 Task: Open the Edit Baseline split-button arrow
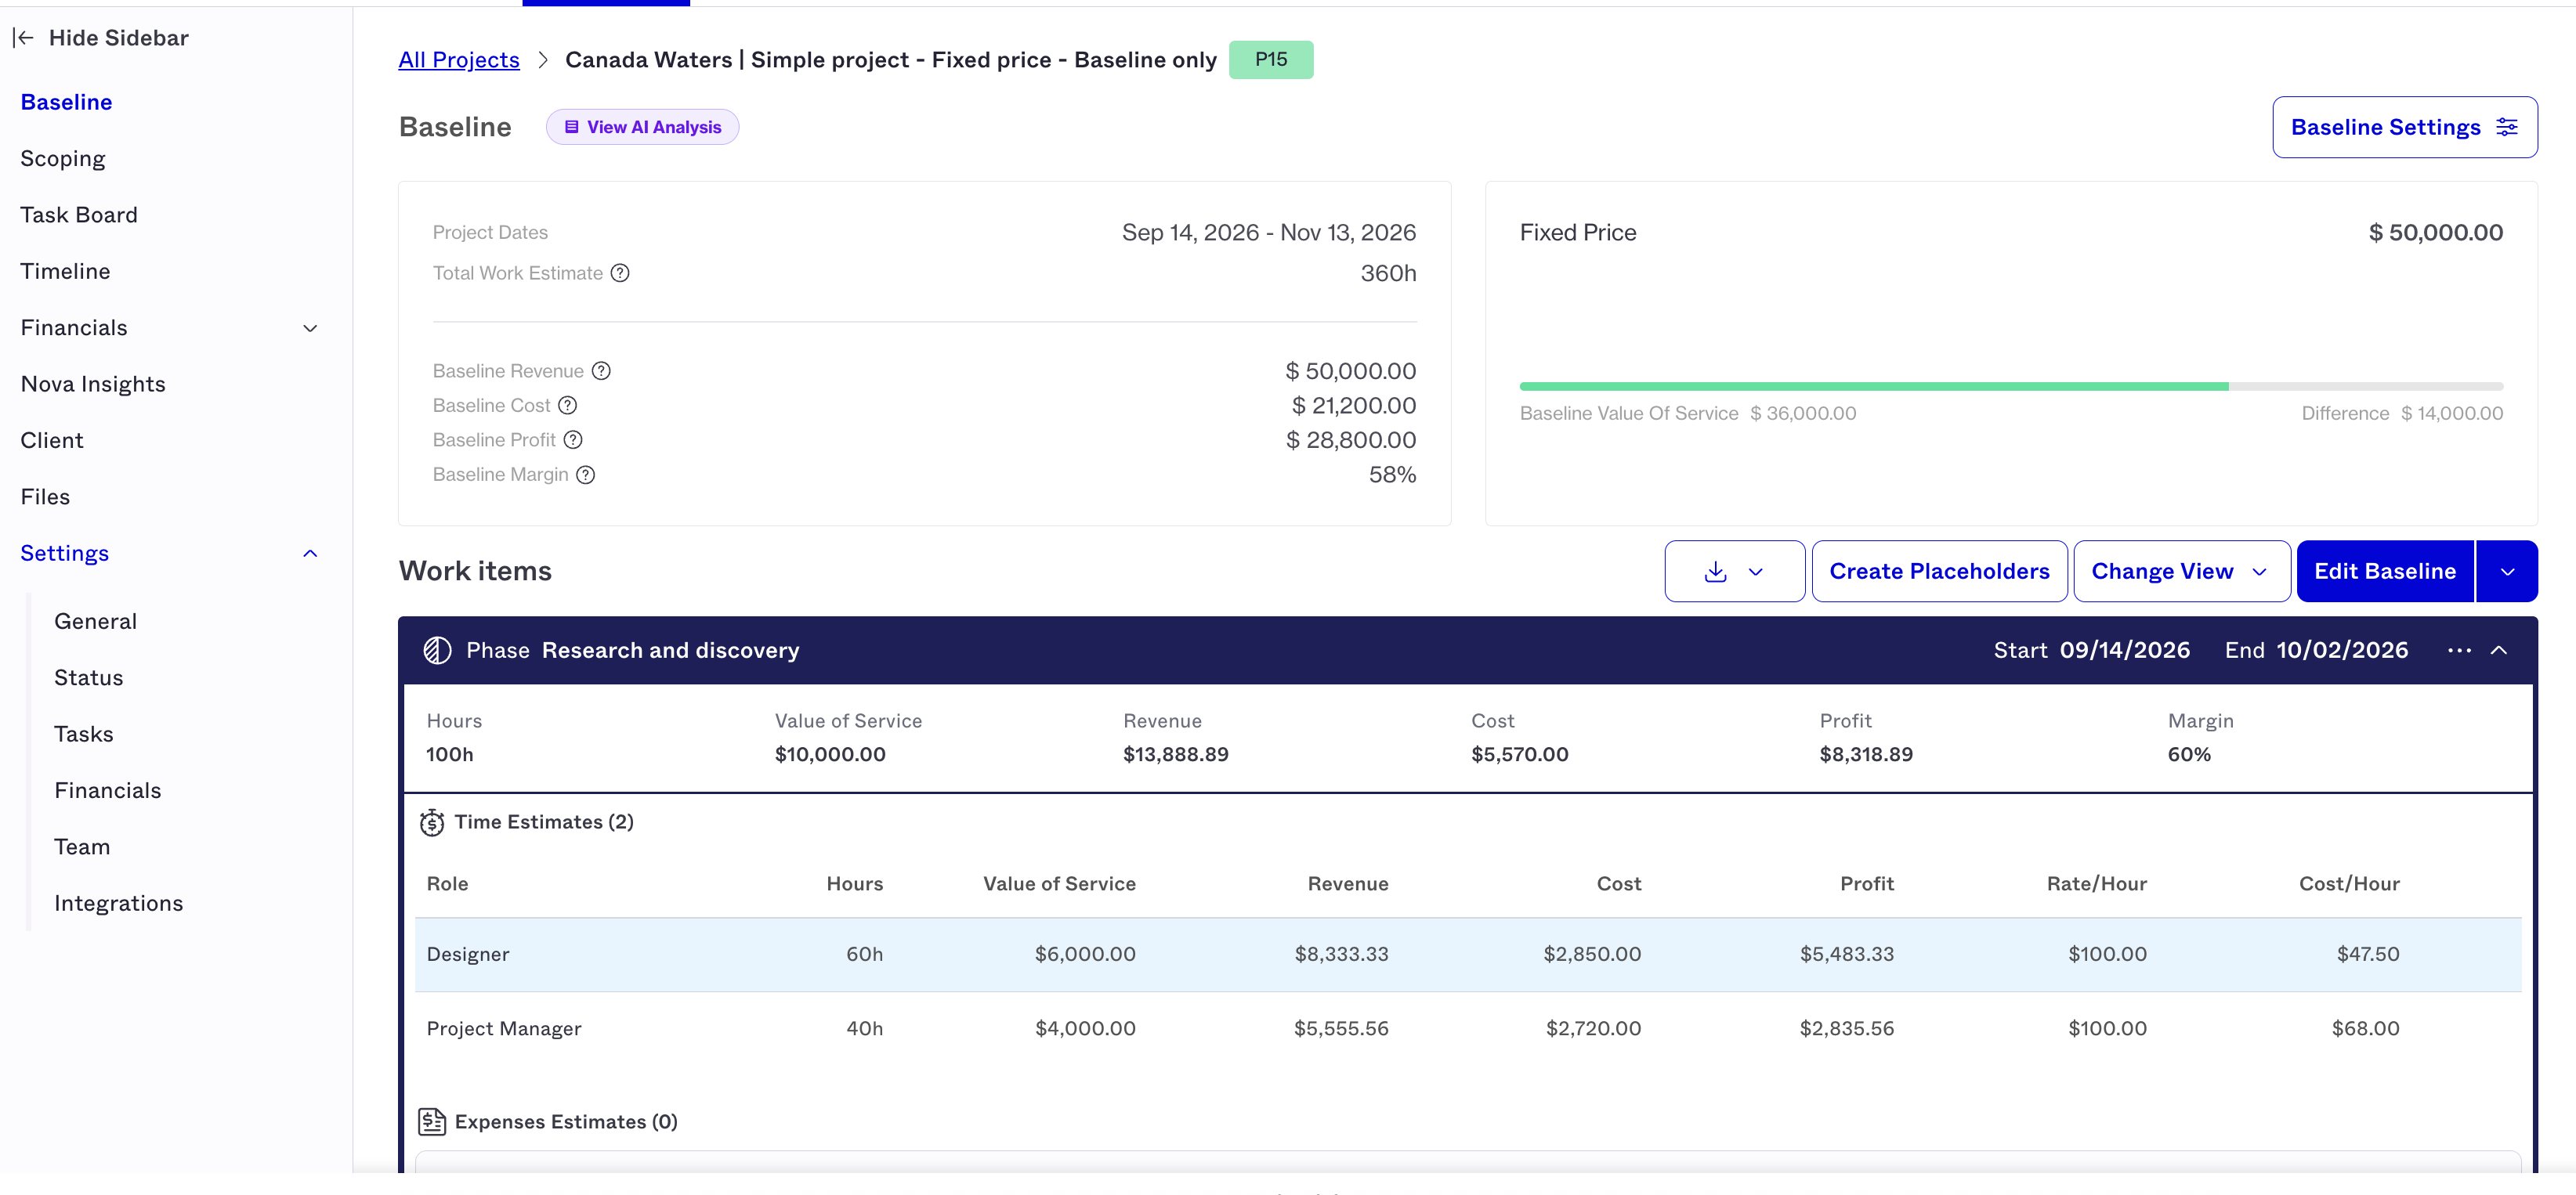click(x=2508, y=572)
